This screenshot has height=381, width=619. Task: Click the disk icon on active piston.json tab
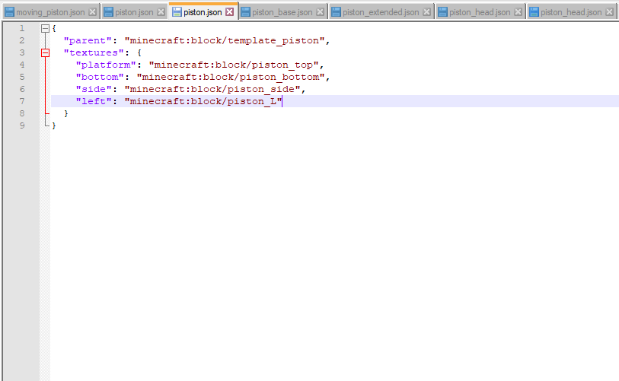(x=177, y=12)
